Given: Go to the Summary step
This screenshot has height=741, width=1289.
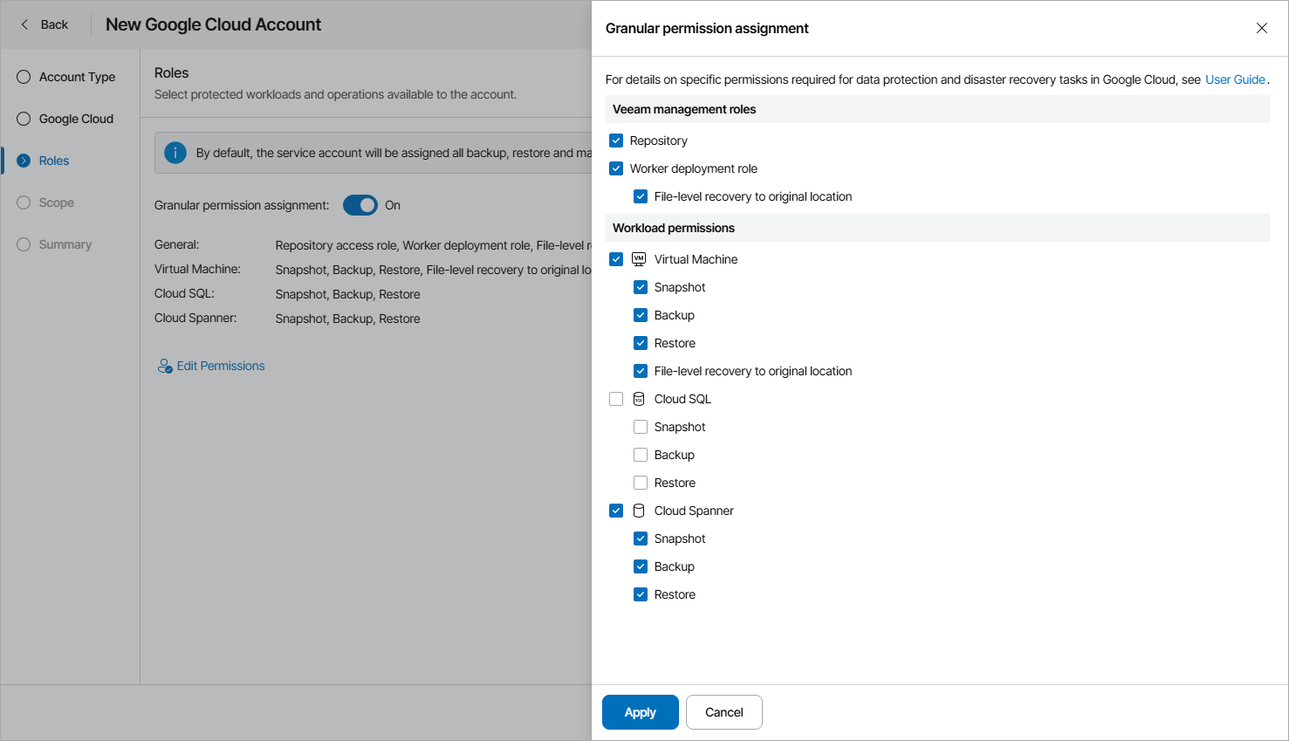Looking at the screenshot, I should (x=23, y=244).
